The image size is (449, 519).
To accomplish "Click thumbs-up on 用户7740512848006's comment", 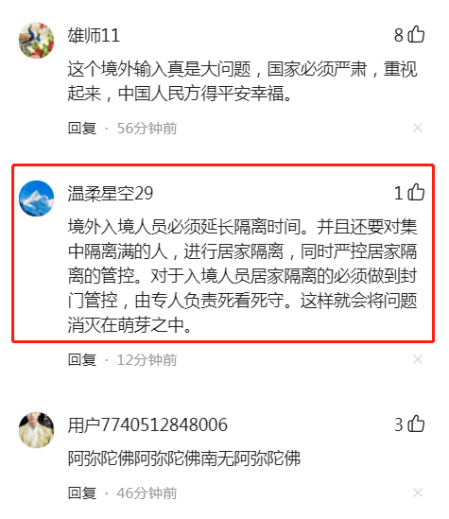I will point(416,424).
